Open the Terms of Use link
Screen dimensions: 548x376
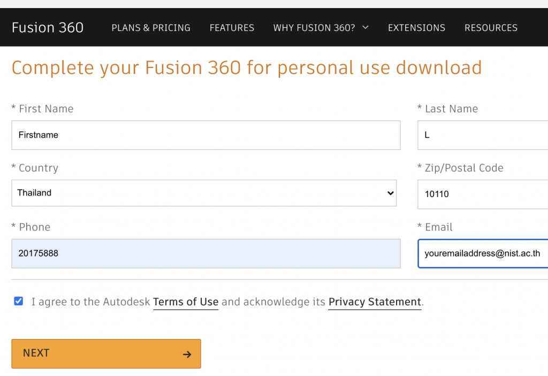point(186,302)
